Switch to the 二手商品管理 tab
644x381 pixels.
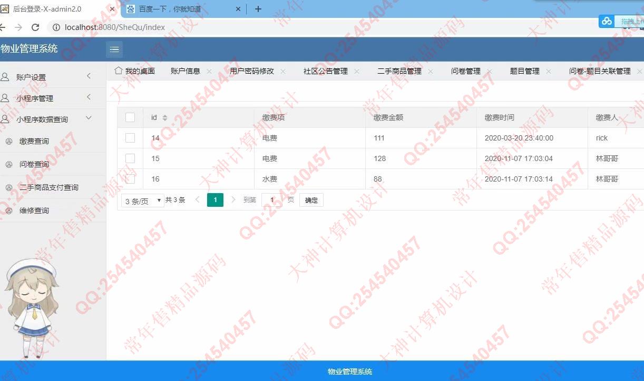399,71
